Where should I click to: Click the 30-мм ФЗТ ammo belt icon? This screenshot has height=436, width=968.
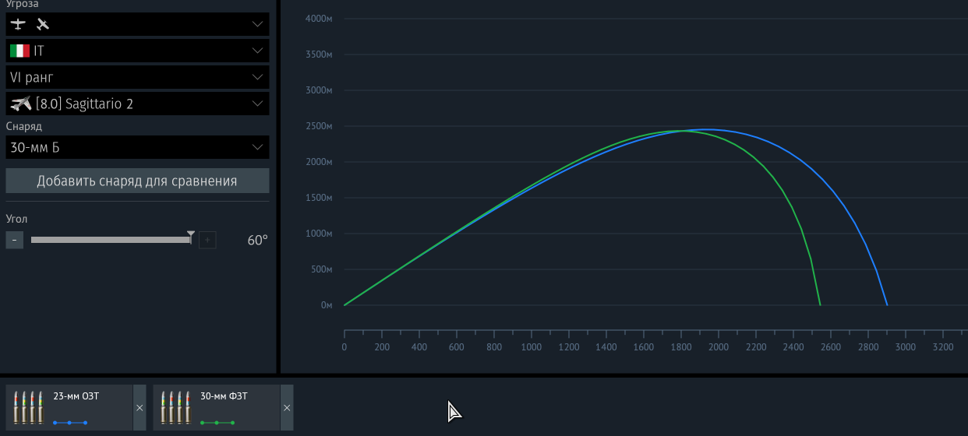point(176,407)
